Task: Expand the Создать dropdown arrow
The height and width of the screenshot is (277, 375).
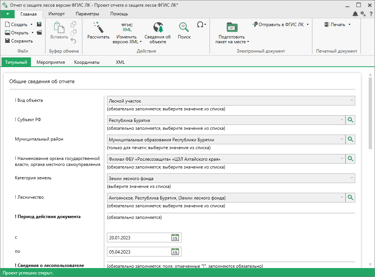Action: pyautogui.click(x=31, y=24)
